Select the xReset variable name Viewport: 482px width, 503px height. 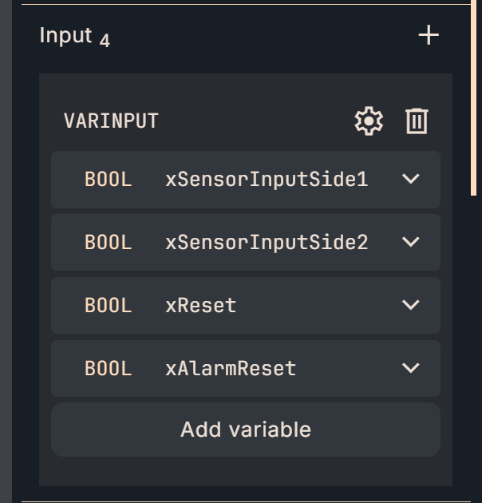pos(201,305)
